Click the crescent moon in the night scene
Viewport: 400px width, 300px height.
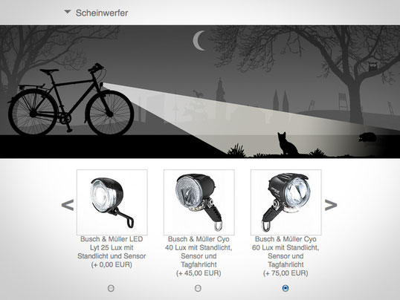199,41
